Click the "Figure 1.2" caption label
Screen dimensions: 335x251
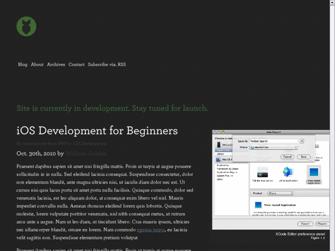click(x=318, y=238)
